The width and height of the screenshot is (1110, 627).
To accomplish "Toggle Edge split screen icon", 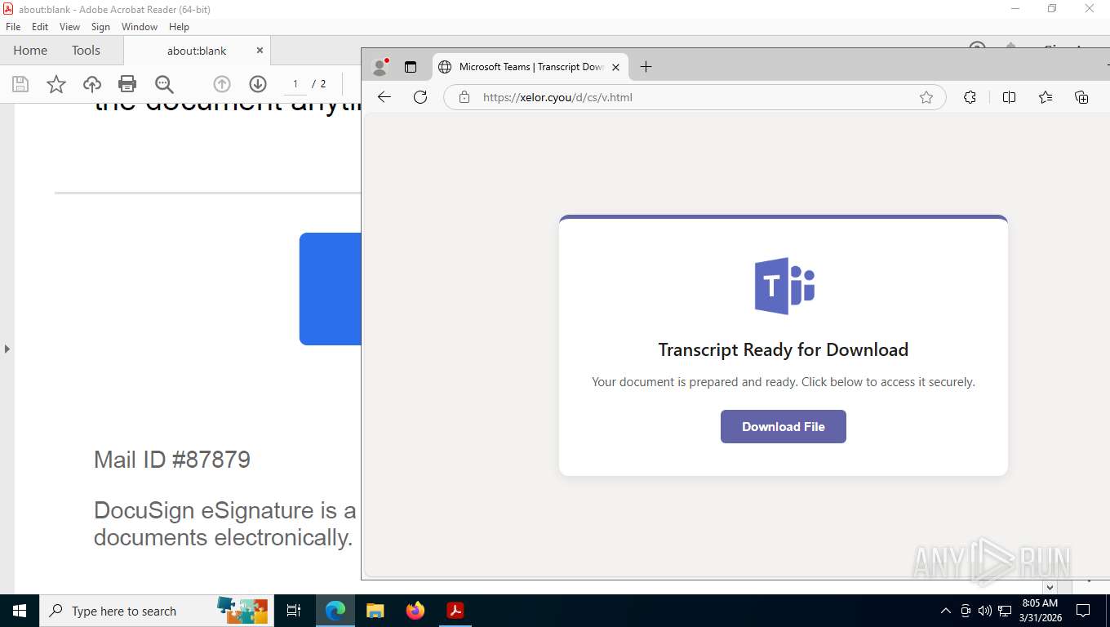I will pos(1009,97).
